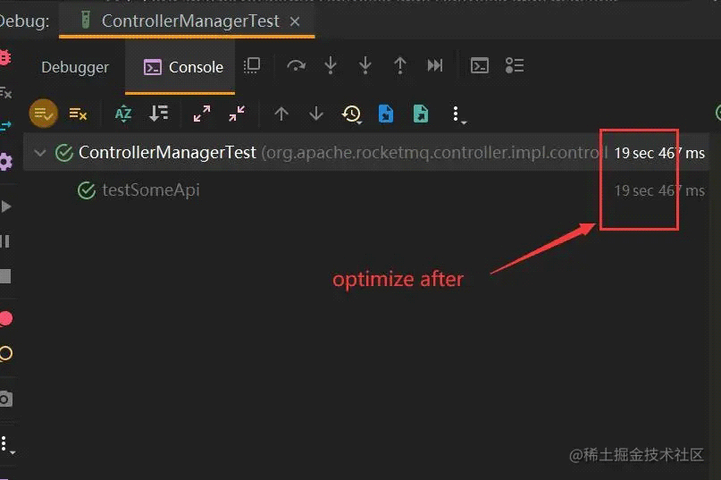Click the Run to Cursor icon
The width and height of the screenshot is (721, 480).
click(x=435, y=66)
